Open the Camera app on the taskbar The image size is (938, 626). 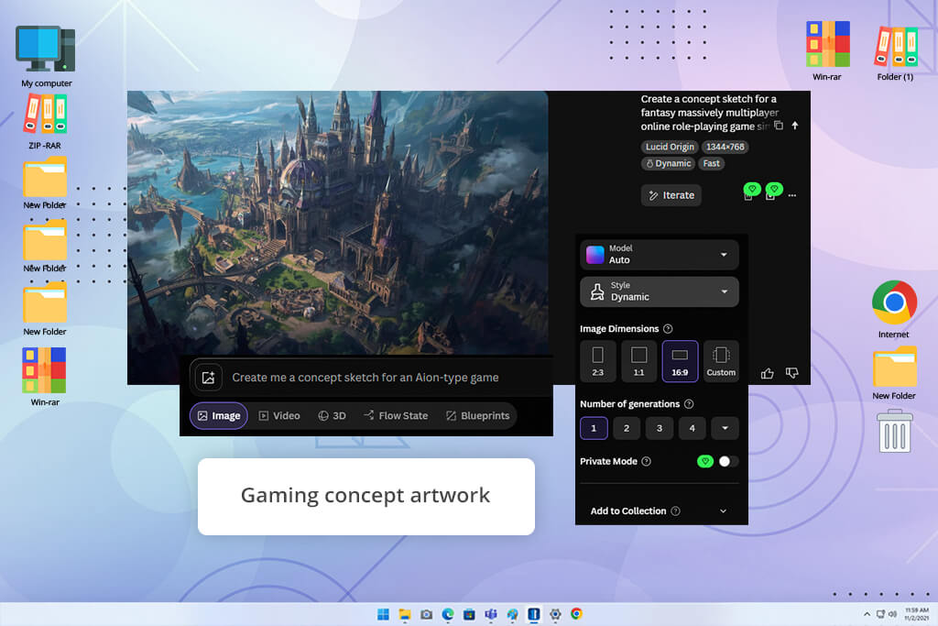[x=427, y=614]
